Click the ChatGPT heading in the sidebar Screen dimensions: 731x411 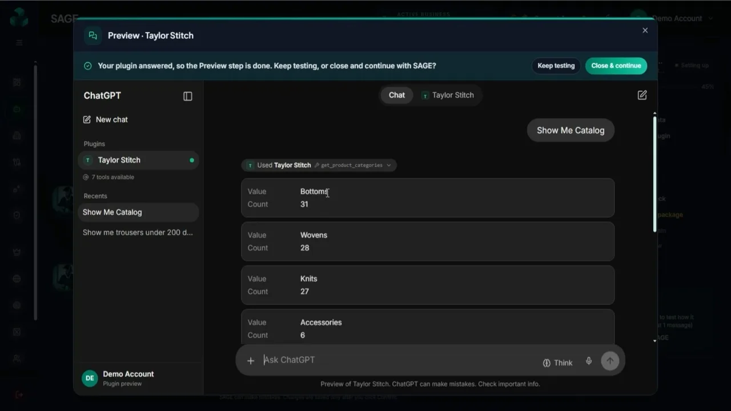(102, 96)
